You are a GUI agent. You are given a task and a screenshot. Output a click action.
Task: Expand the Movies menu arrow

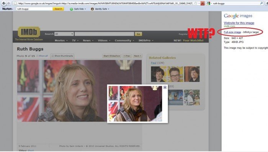pos(67,41)
